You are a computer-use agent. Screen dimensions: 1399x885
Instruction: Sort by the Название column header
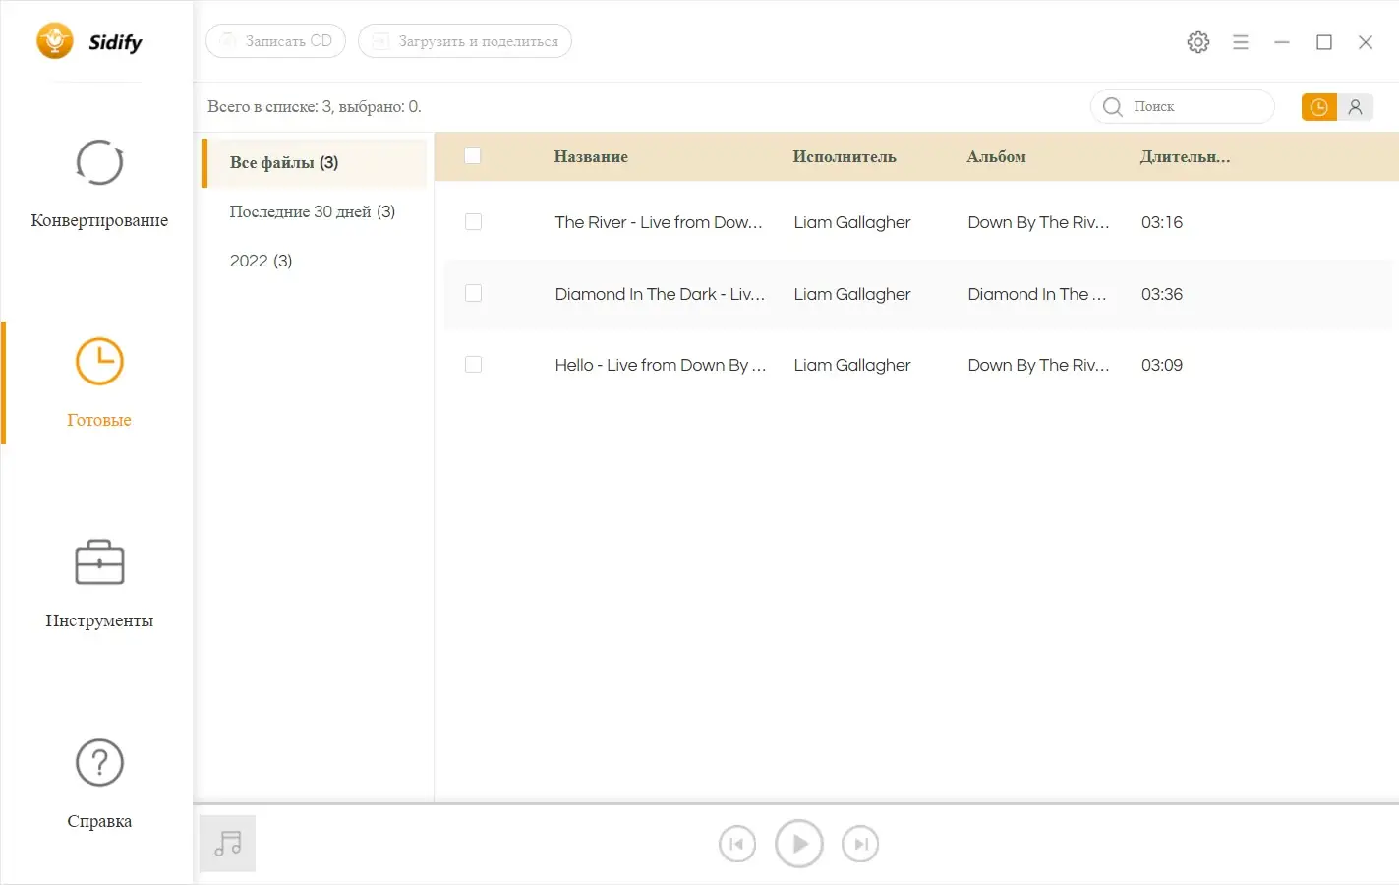(x=591, y=156)
